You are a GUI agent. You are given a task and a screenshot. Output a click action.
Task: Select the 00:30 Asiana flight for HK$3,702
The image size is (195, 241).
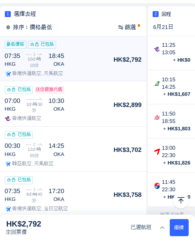[73, 149]
